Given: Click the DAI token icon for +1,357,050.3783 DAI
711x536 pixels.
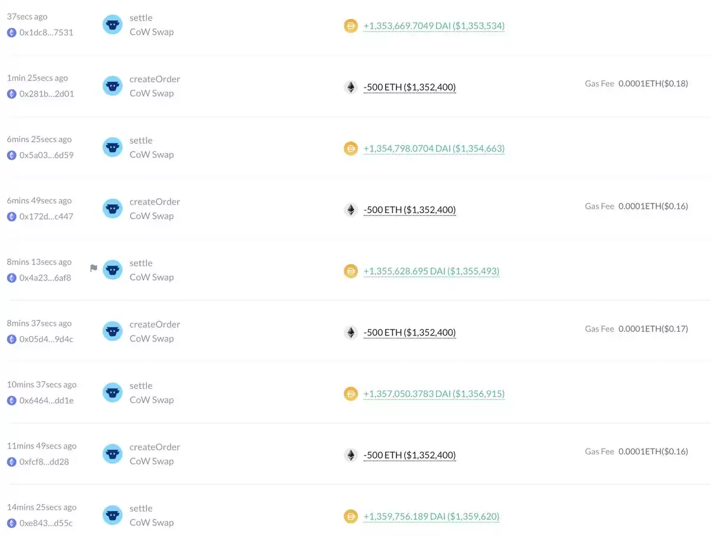Looking at the screenshot, I should [351, 393].
